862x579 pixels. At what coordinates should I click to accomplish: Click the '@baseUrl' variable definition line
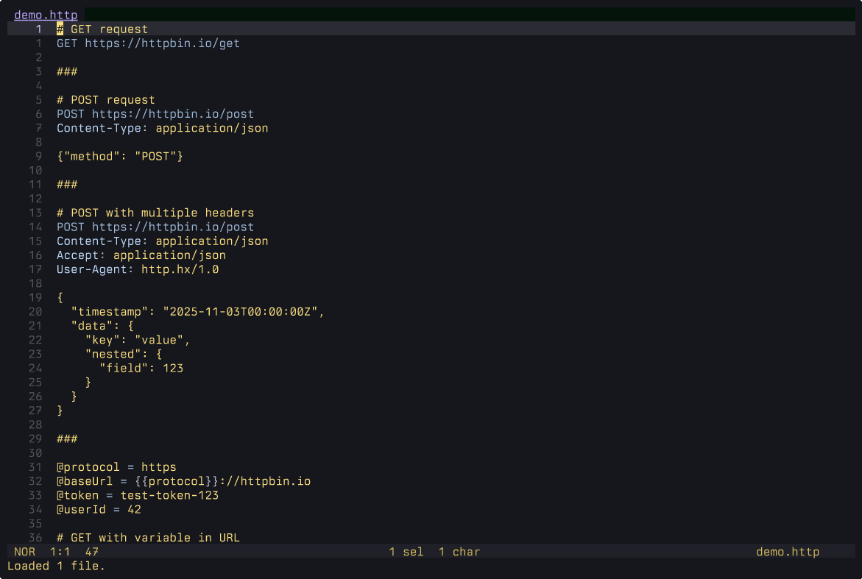pyautogui.click(x=183, y=482)
